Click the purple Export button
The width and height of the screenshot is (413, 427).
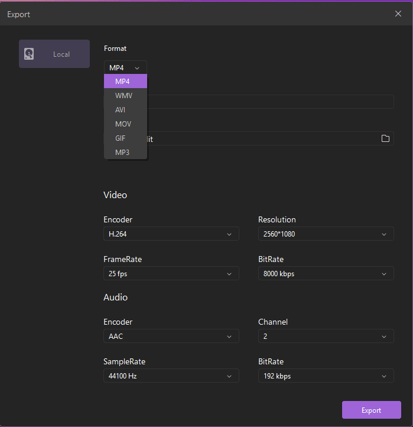tap(372, 410)
